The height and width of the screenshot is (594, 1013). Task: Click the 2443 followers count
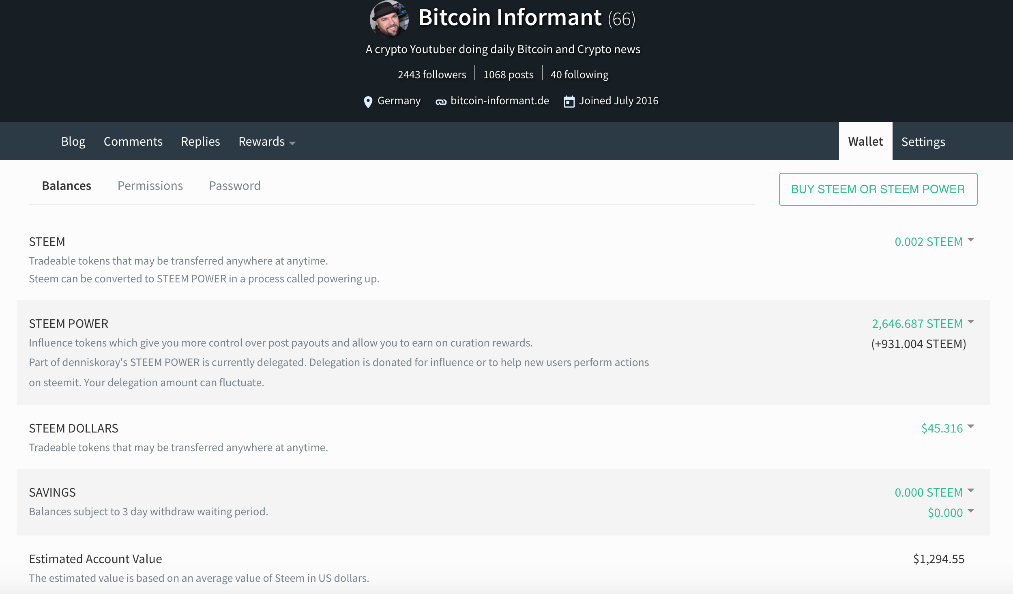pos(431,75)
